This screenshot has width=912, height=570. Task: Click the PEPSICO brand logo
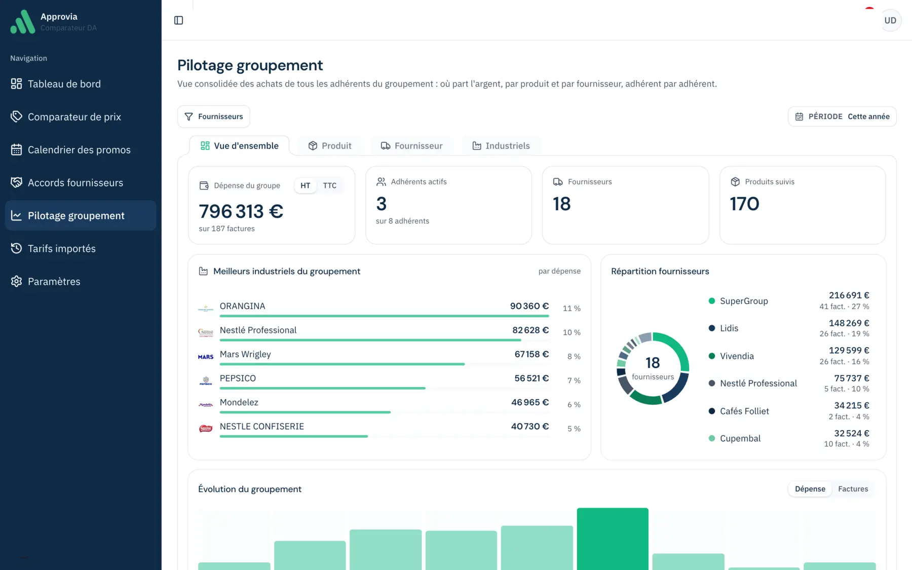point(206,381)
